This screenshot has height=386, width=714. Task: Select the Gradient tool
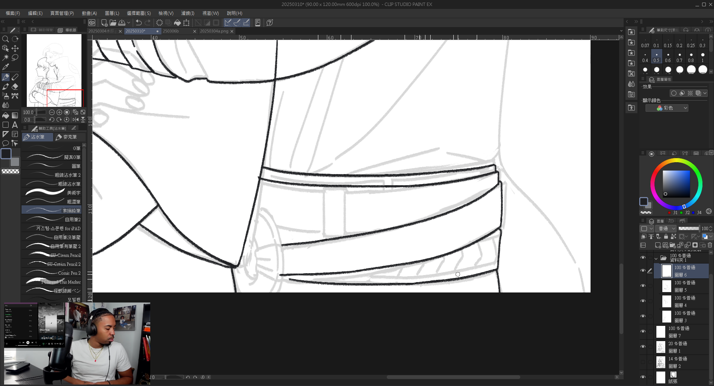click(x=15, y=115)
